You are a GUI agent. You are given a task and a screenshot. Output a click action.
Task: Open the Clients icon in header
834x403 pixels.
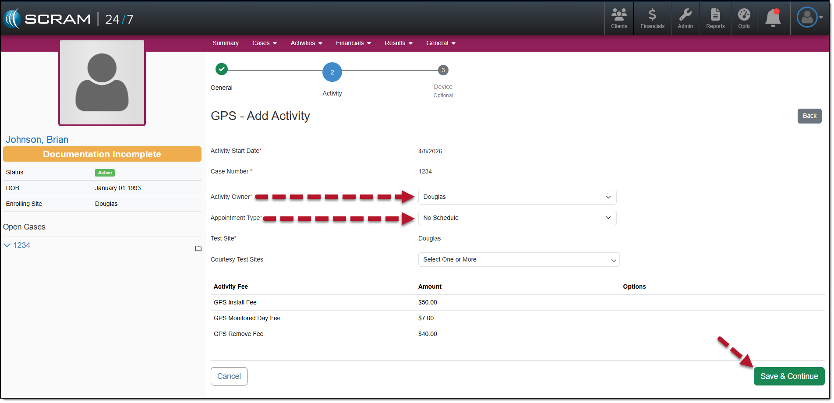point(618,19)
